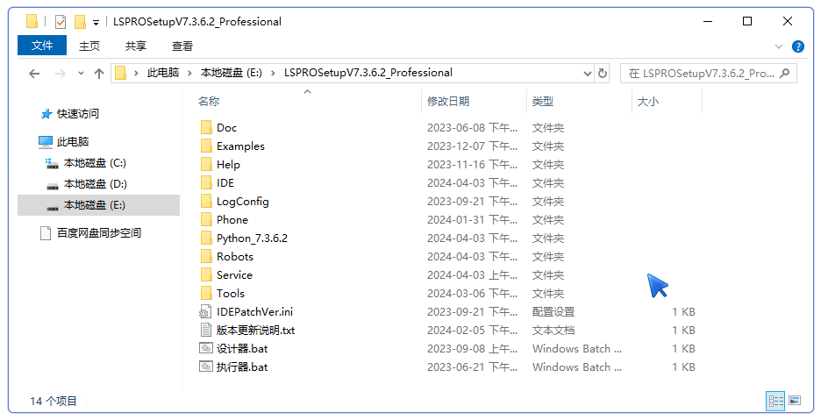Click the Up one level arrow
This screenshot has height=420, width=821.
coord(99,74)
